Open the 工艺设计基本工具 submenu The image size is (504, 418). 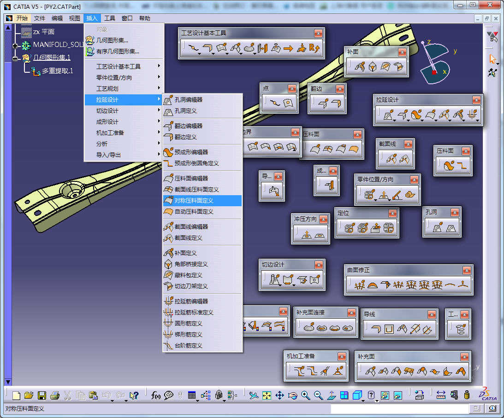(124, 66)
